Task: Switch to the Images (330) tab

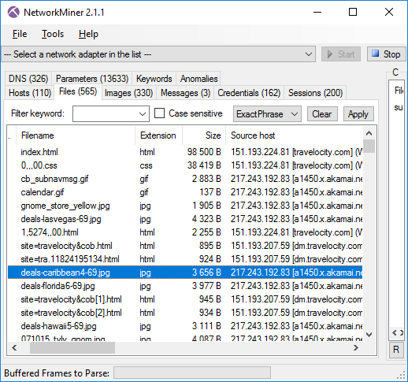Action: (128, 93)
